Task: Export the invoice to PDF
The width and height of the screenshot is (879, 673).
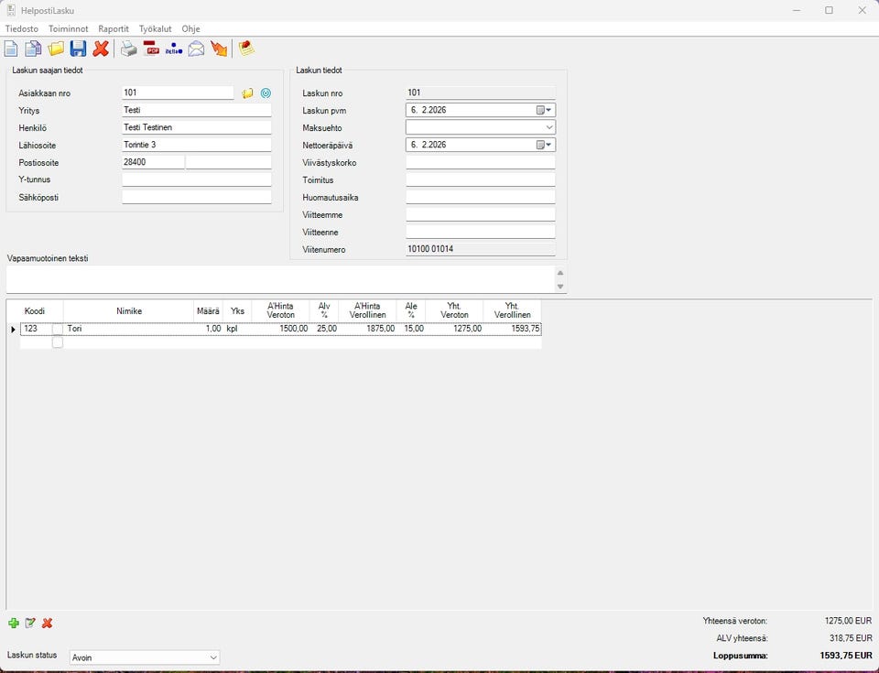Action: [151, 49]
